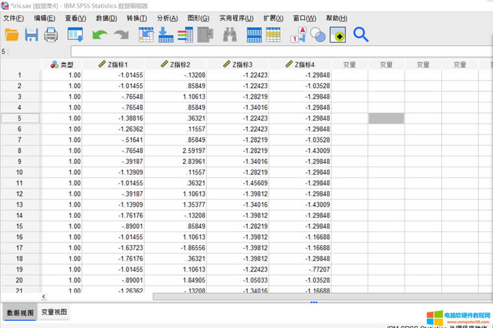
Task: Click the Value Labels icon with red A
Action: [x=298, y=35]
